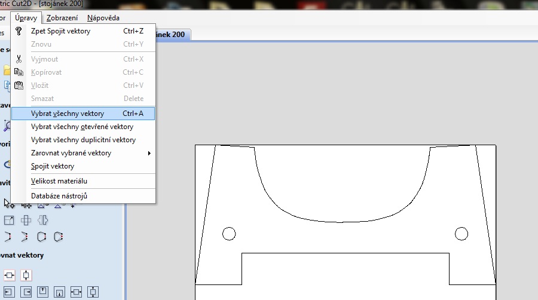Screen dimensions: 538x300
Task: Click the right small circle in the drawing
Action: pyautogui.click(x=461, y=234)
